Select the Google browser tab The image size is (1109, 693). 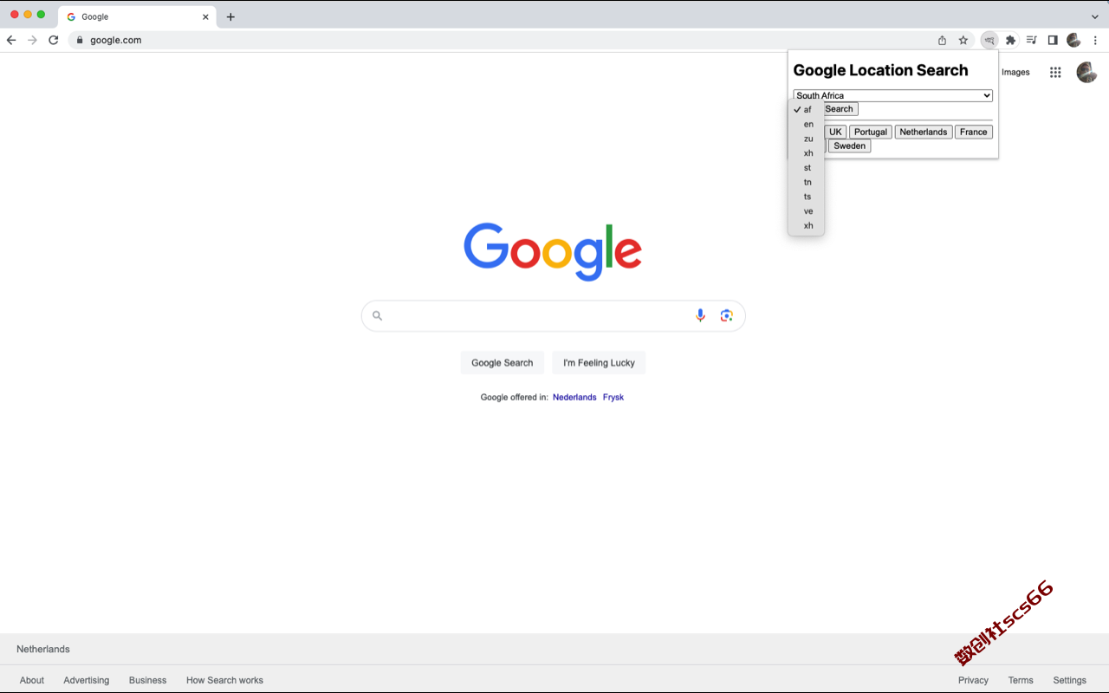point(137,16)
